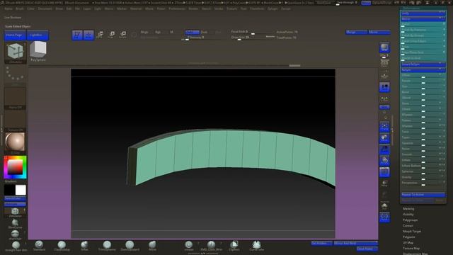
Task: Select Rotate mode icon in top shelf
Action: click(122, 35)
